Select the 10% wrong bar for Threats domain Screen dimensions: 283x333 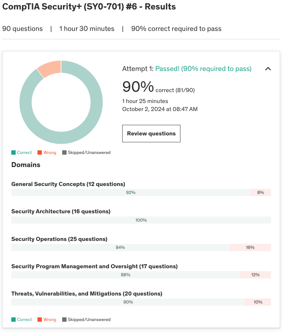click(258, 302)
